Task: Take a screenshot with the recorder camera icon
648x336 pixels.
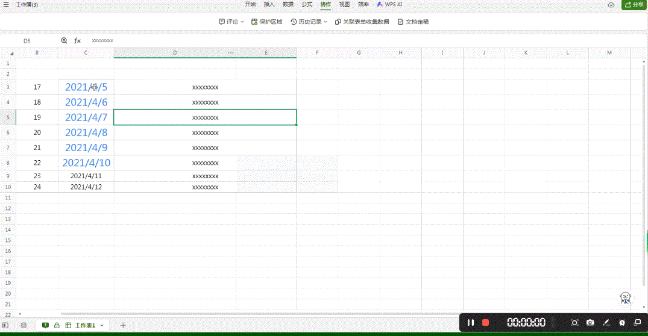Action: point(590,322)
